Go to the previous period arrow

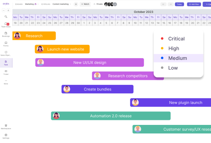[163, 4]
